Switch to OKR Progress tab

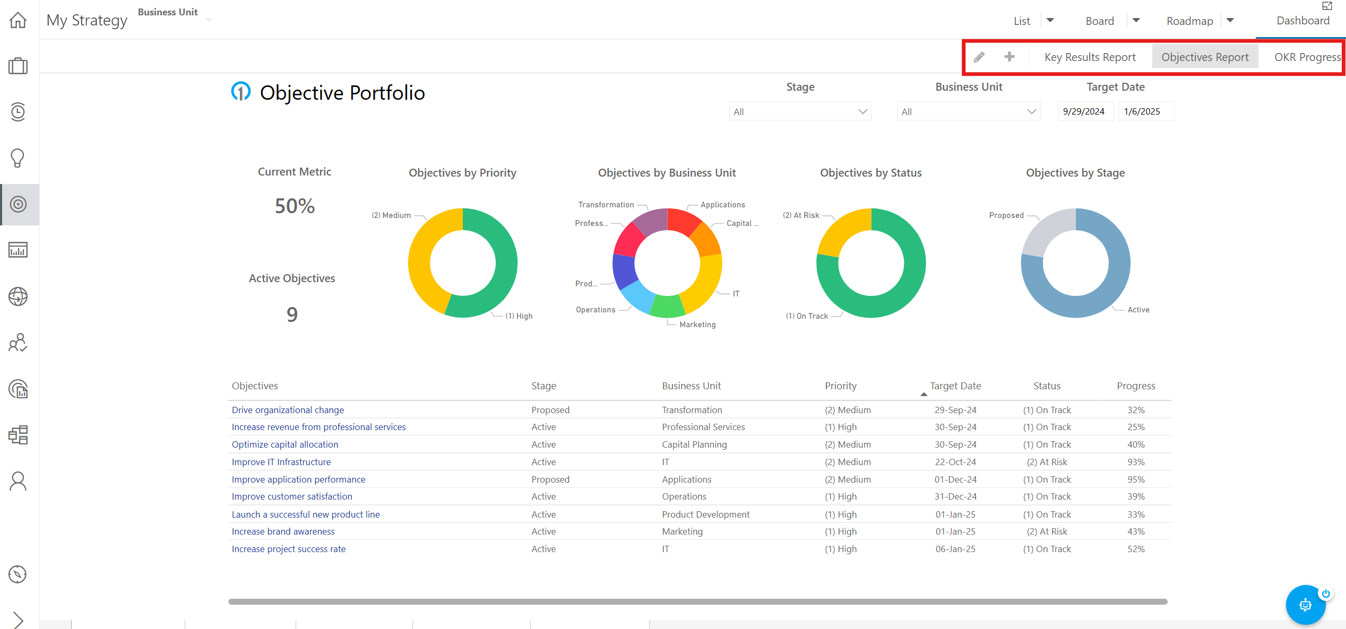click(x=1307, y=57)
